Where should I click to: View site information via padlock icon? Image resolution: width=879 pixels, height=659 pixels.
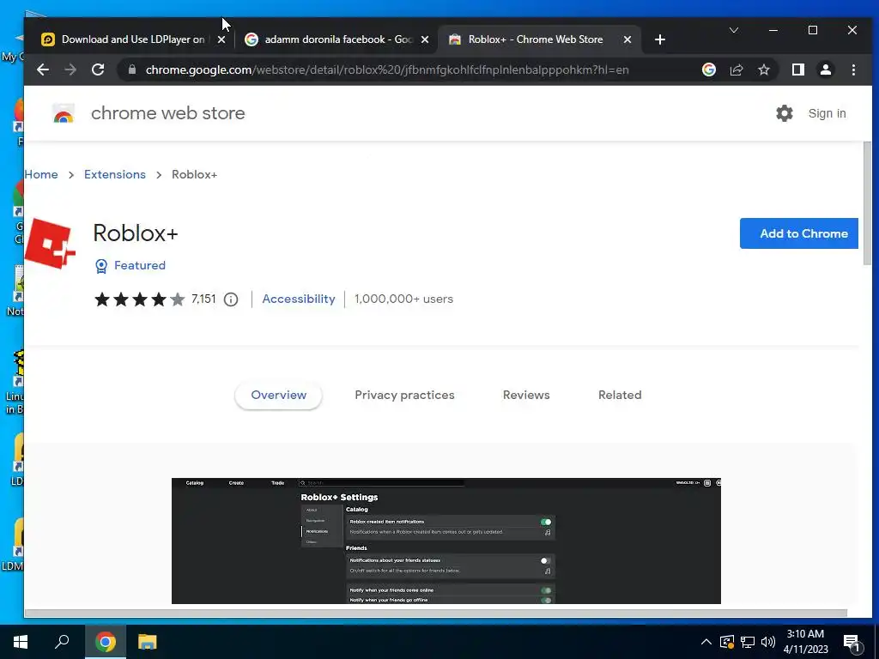(x=131, y=70)
